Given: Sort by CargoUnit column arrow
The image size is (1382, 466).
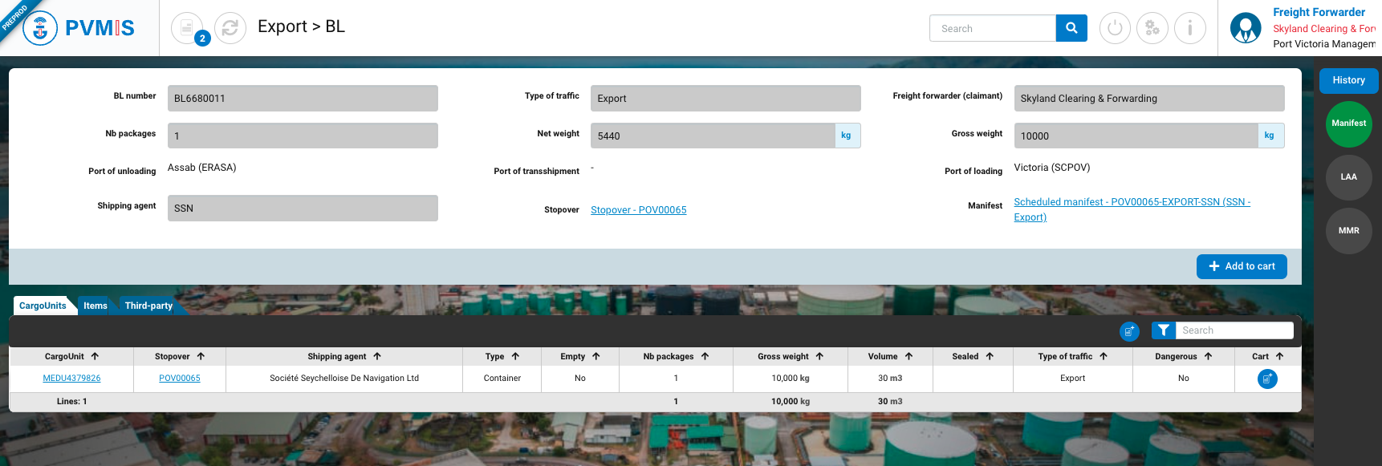Looking at the screenshot, I should (95, 356).
